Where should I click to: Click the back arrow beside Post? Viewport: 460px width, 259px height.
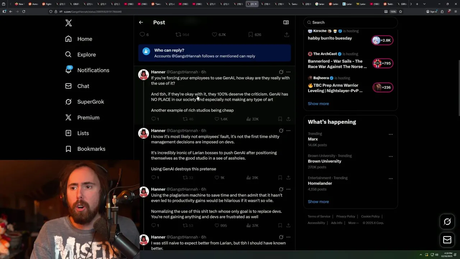(x=141, y=22)
